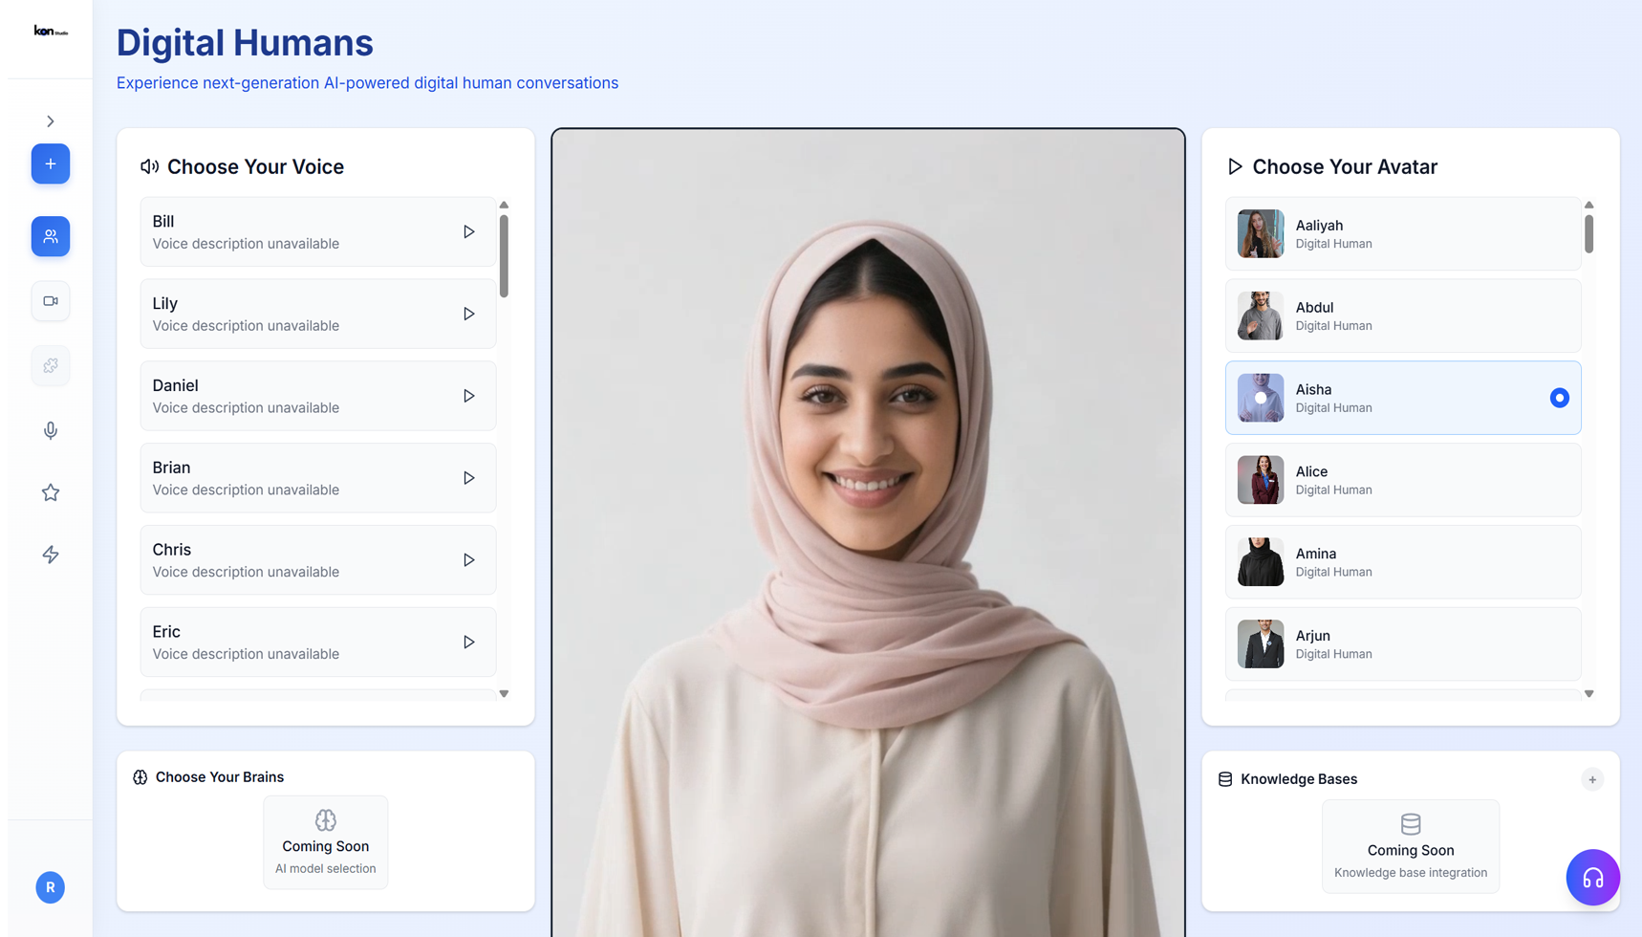Choose the Alice digital human avatar
The height and width of the screenshot is (937, 1642).
[1402, 480]
